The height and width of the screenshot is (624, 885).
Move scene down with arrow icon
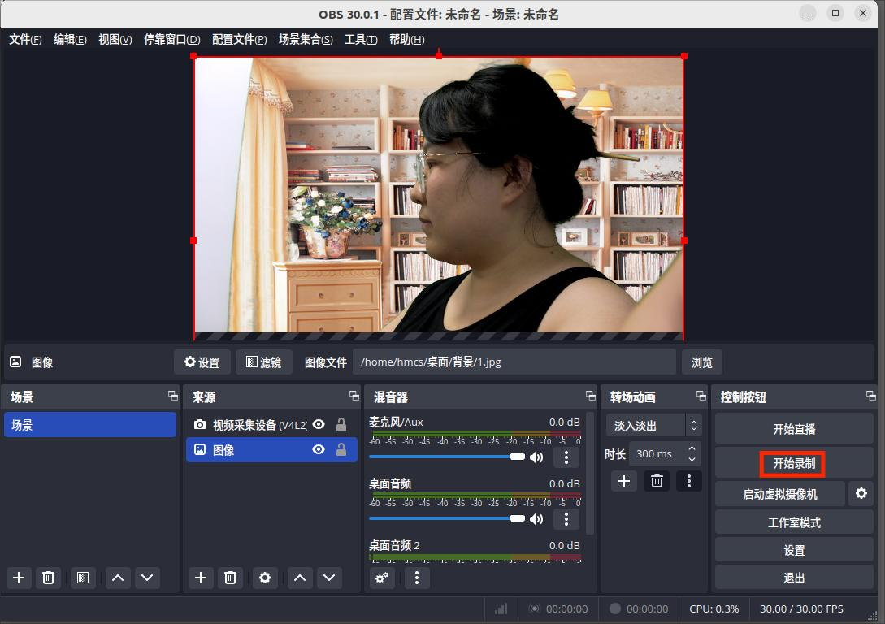(x=147, y=578)
